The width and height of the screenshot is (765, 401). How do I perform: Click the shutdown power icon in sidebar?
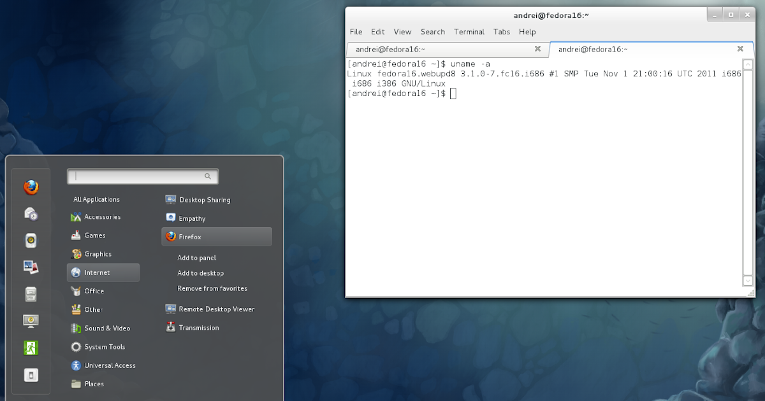click(31, 375)
